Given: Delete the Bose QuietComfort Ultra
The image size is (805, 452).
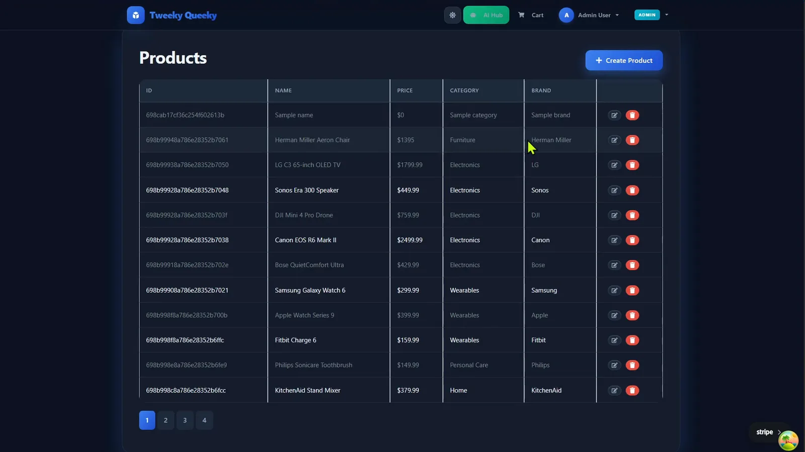Looking at the screenshot, I should point(632,265).
